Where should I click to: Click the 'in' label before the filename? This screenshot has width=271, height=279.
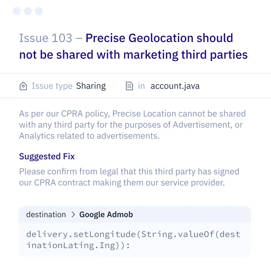[x=141, y=86]
